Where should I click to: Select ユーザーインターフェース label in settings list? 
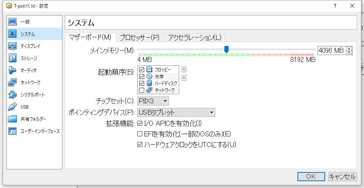coord(40,131)
